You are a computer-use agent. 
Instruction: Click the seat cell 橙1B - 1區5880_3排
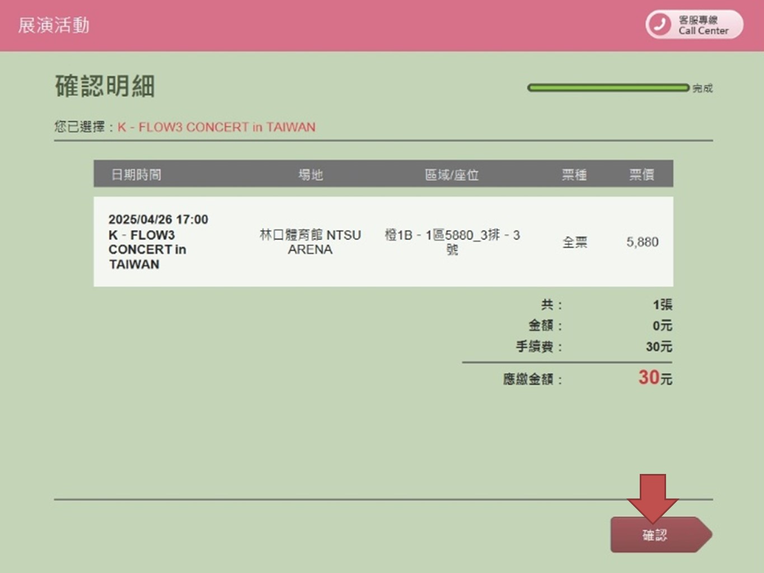452,242
